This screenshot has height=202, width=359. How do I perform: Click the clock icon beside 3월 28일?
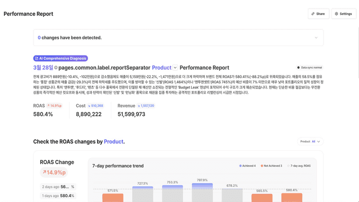56,68
